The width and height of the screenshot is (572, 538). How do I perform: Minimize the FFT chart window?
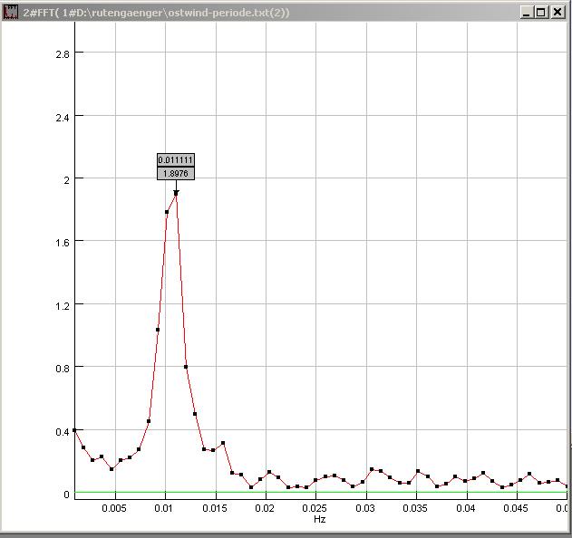click(526, 13)
